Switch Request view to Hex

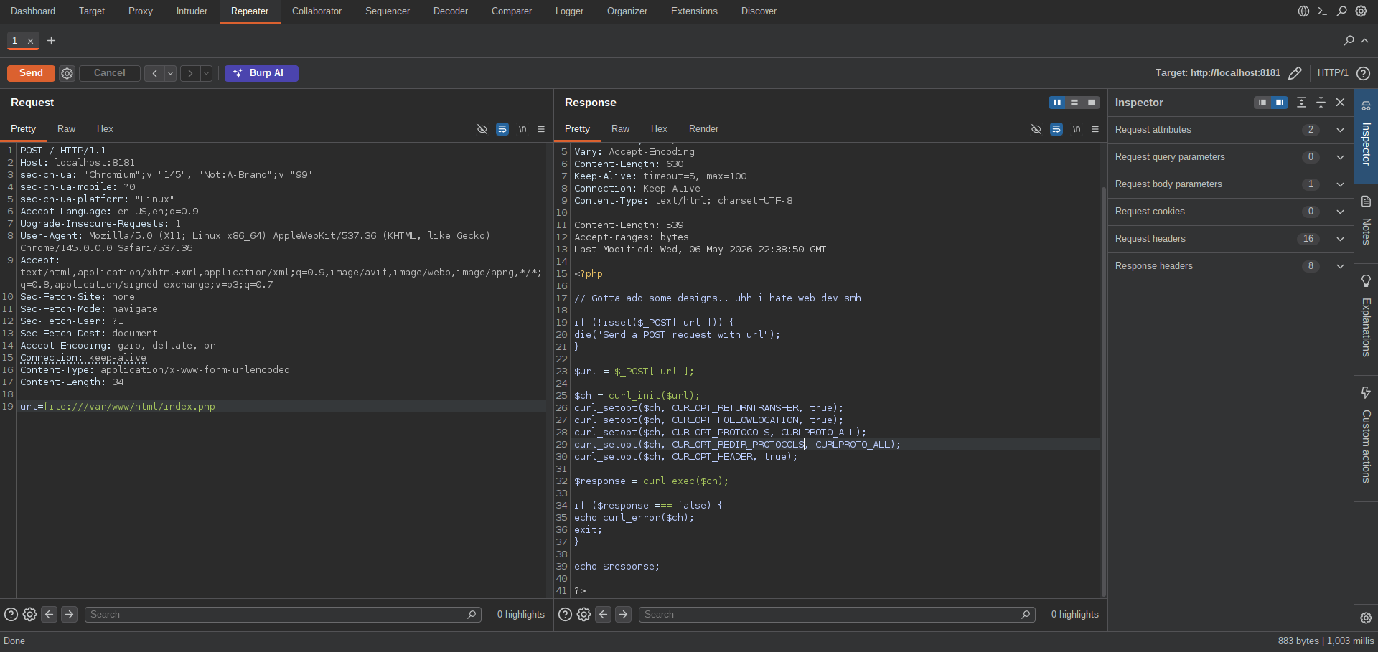pyautogui.click(x=105, y=129)
